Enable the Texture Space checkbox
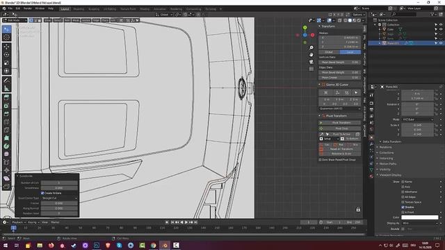This screenshot has height=250, width=445. [x=403, y=202]
